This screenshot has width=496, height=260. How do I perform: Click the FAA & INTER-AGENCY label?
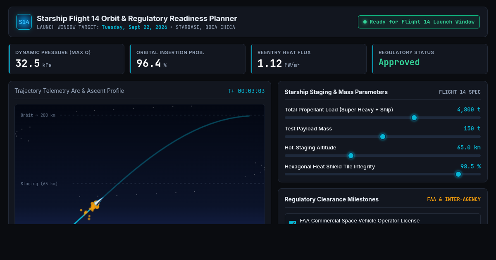tap(454, 199)
